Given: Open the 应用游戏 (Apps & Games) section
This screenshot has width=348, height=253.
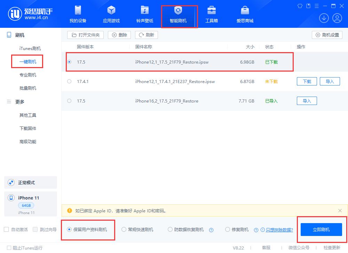Looking at the screenshot, I should [111, 14].
